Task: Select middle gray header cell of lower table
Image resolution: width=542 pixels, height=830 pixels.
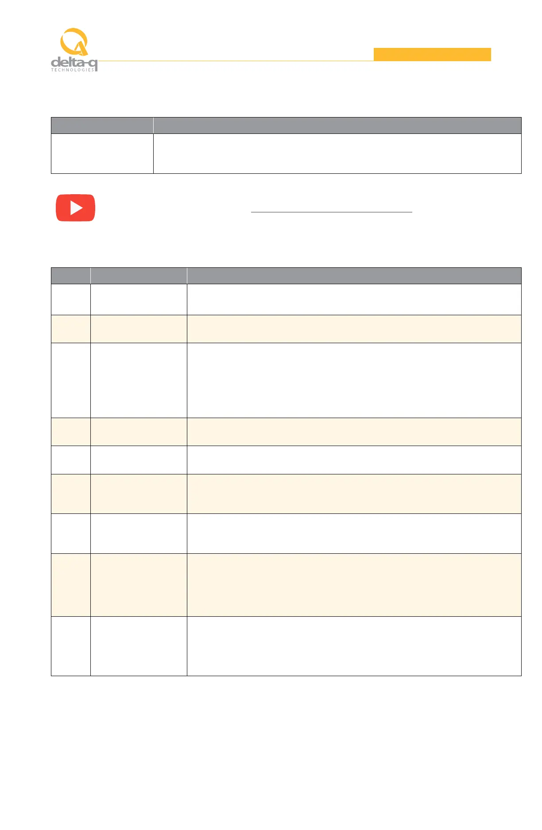Action: [139, 276]
